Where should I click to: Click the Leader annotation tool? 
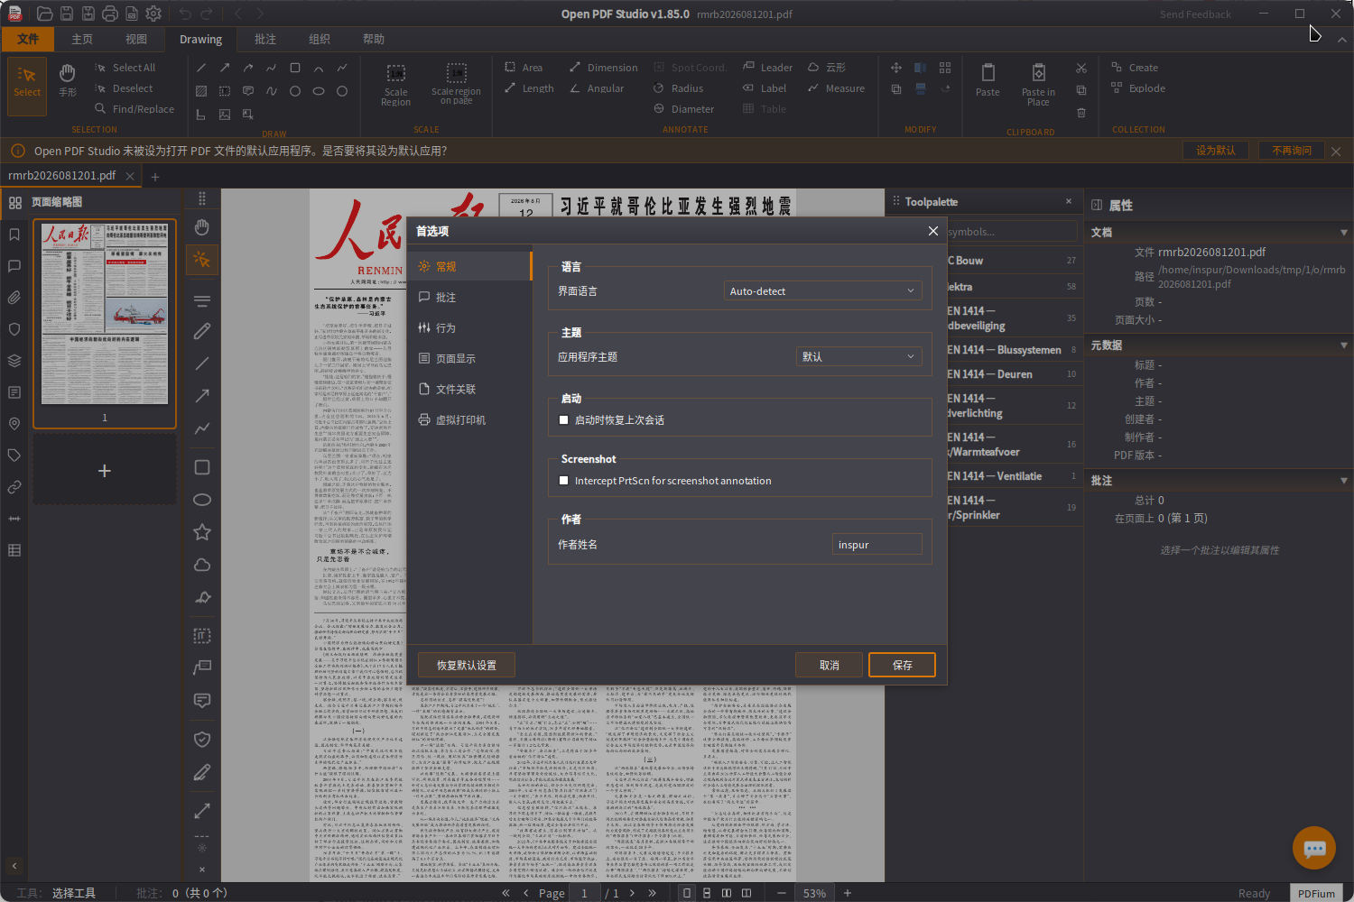(767, 68)
